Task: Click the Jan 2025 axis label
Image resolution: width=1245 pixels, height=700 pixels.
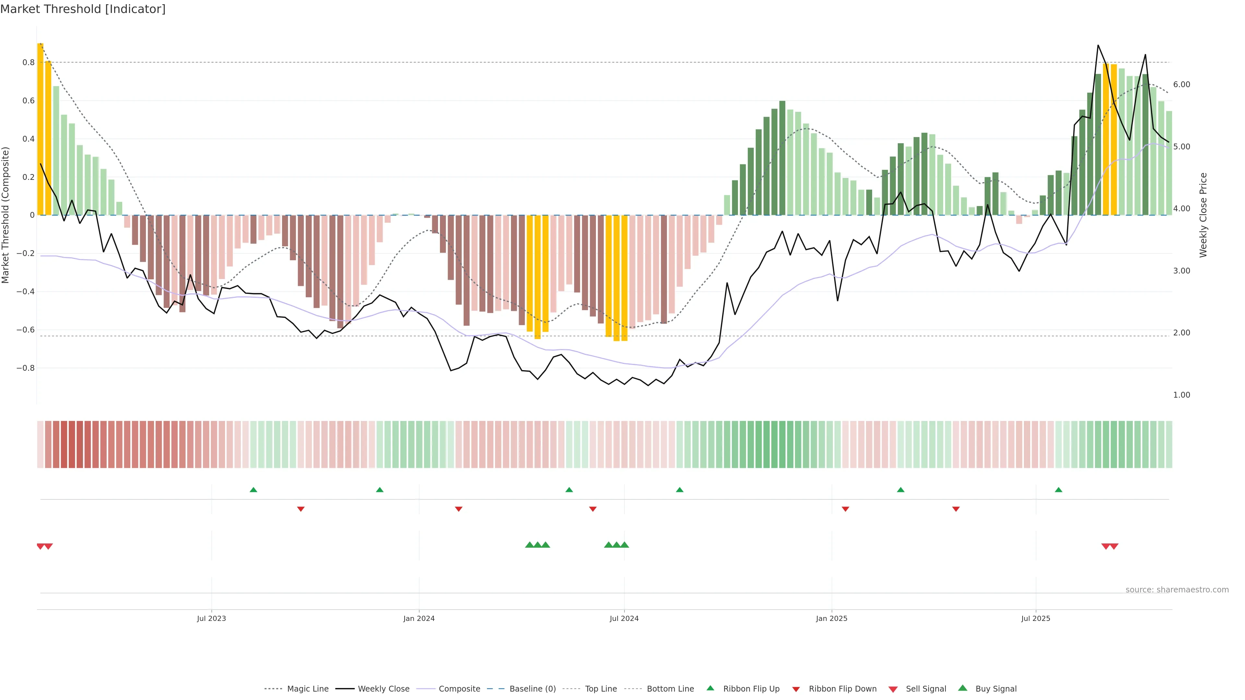Action: 831,618
